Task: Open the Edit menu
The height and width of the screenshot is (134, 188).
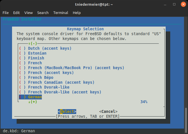Action: pos(16,13)
